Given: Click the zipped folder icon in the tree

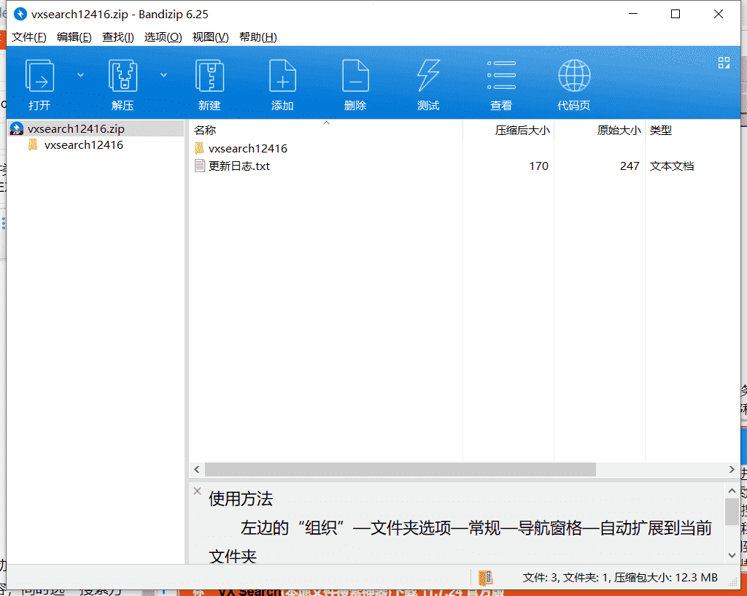Looking at the screenshot, I should coord(33,145).
